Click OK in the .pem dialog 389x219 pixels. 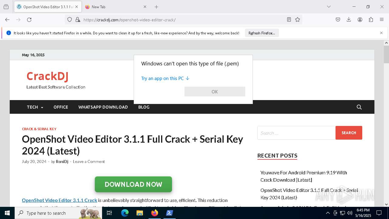click(215, 92)
